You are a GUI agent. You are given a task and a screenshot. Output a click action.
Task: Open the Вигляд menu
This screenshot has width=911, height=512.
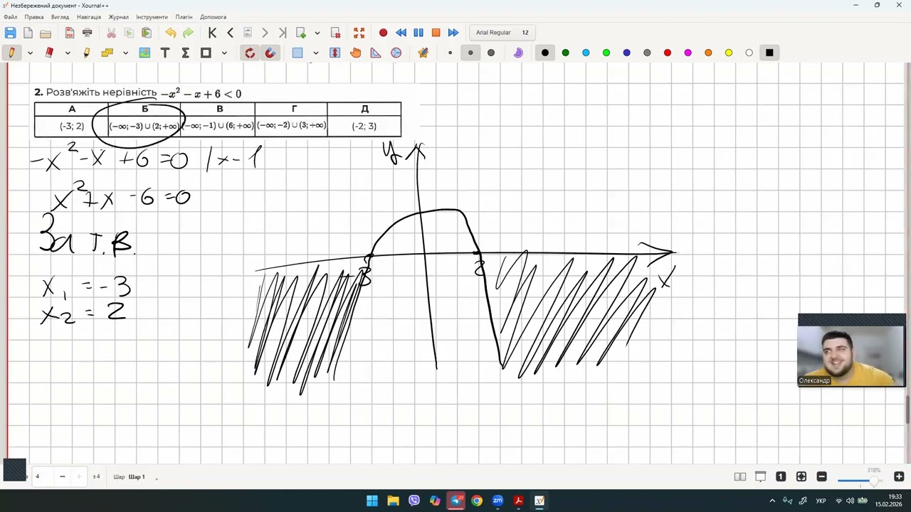click(60, 17)
